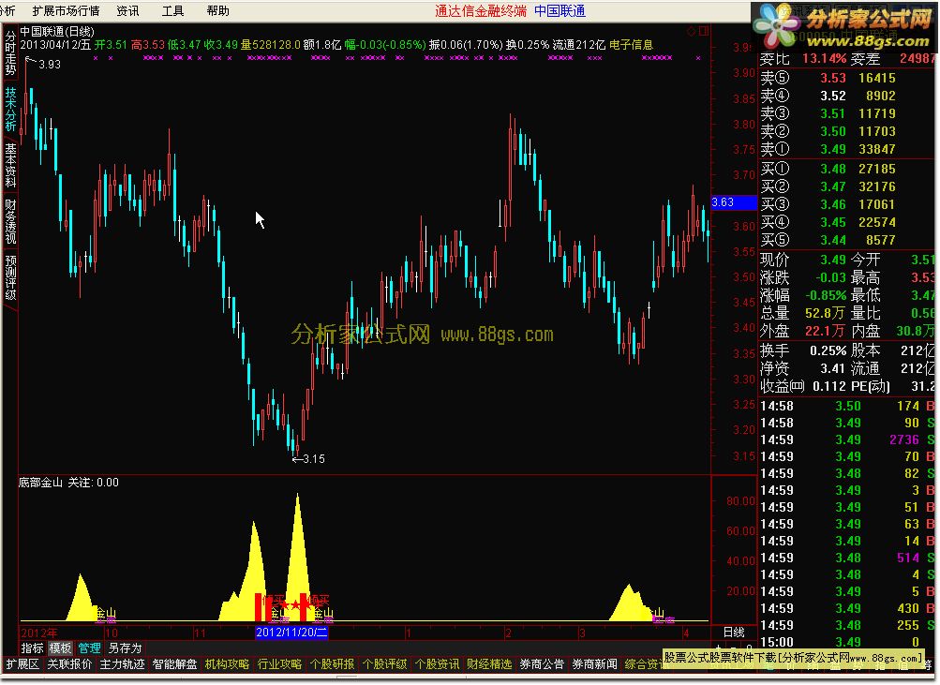The image size is (940, 685).
Task: Open the 主力轨迹 bottom tab
Action: [122, 664]
